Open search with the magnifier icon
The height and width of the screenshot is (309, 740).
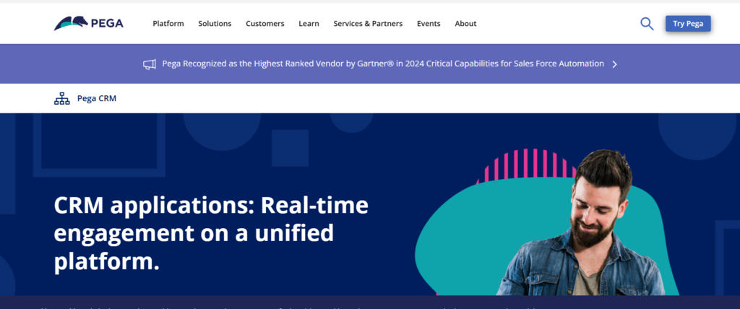click(647, 23)
